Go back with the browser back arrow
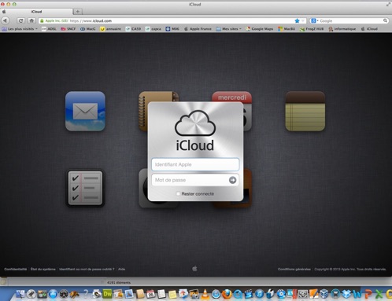The image size is (392, 301). pos(6,20)
